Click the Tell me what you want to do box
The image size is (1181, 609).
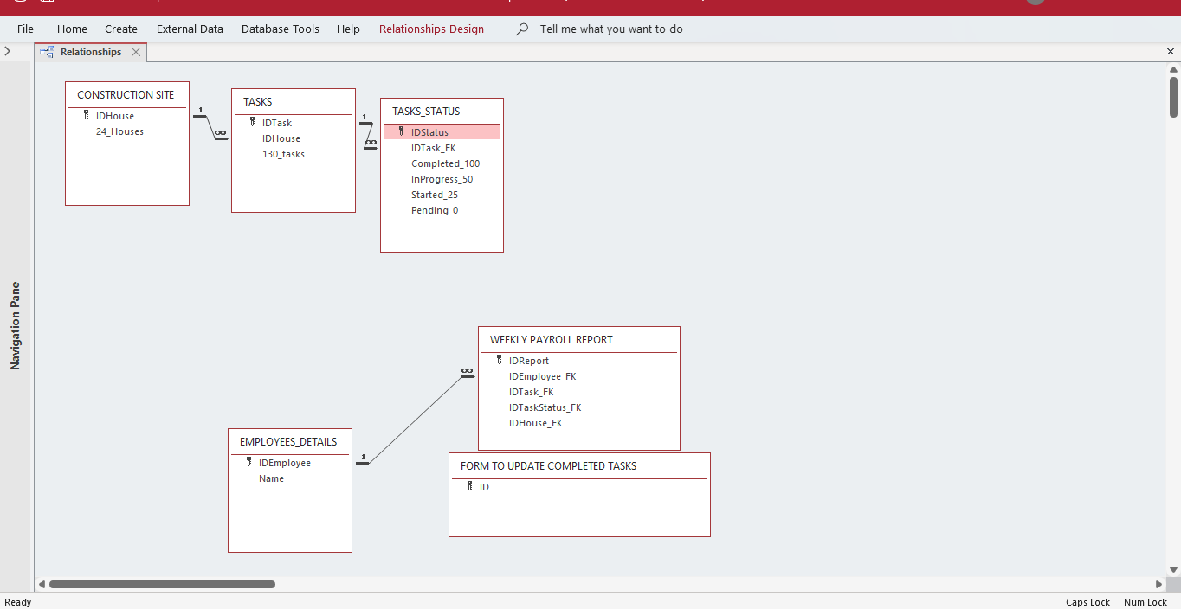click(x=611, y=29)
